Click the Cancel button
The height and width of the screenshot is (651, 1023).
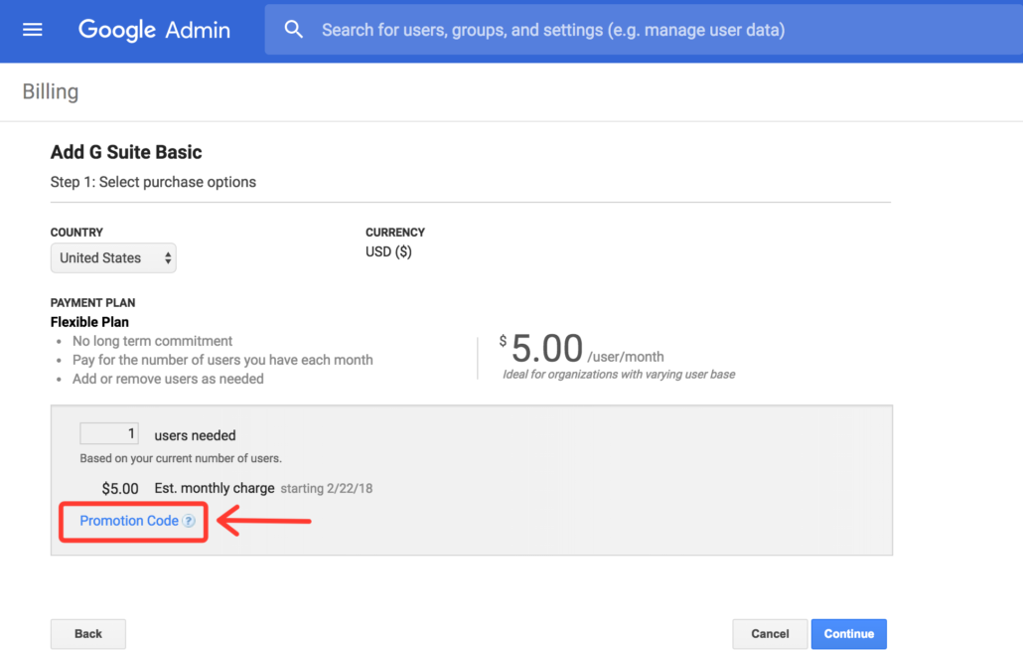[x=770, y=633]
